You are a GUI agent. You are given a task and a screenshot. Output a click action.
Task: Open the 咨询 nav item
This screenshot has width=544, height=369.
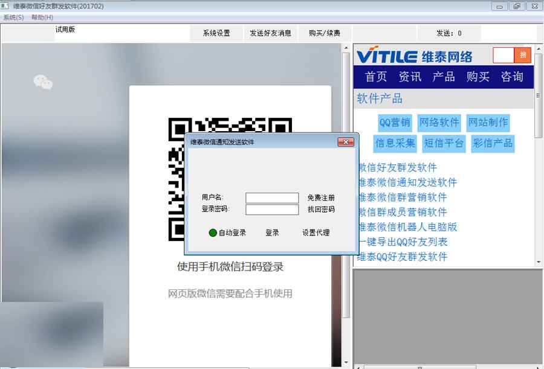pos(512,77)
